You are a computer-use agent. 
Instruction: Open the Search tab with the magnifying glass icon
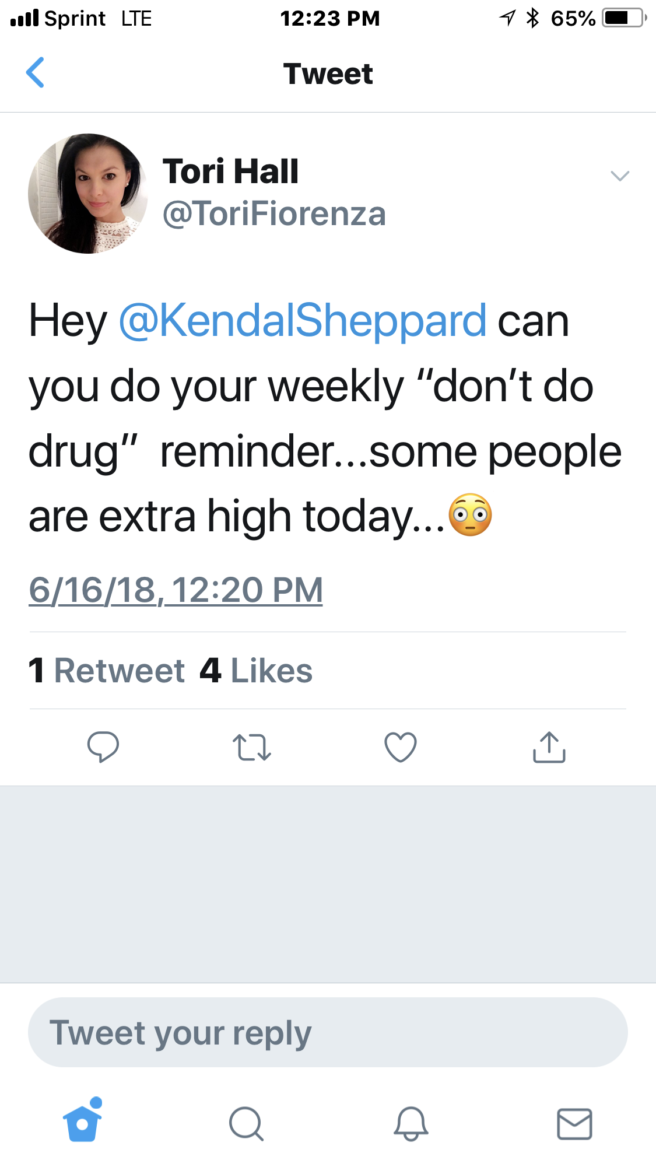tap(246, 1123)
